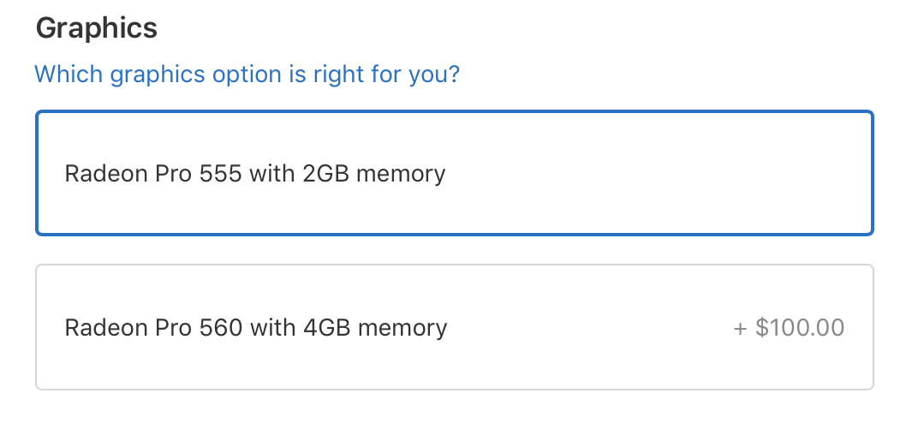Click the + $100.00 upgrade price

coord(789,327)
